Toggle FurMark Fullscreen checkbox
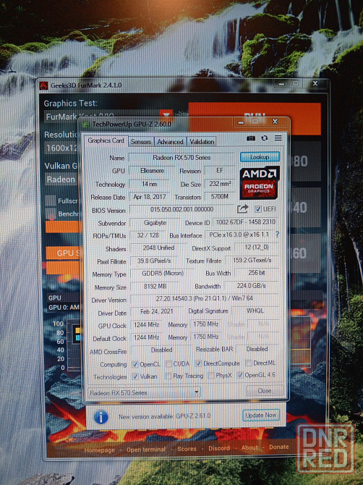The width and height of the screenshot is (363, 485). (51, 201)
